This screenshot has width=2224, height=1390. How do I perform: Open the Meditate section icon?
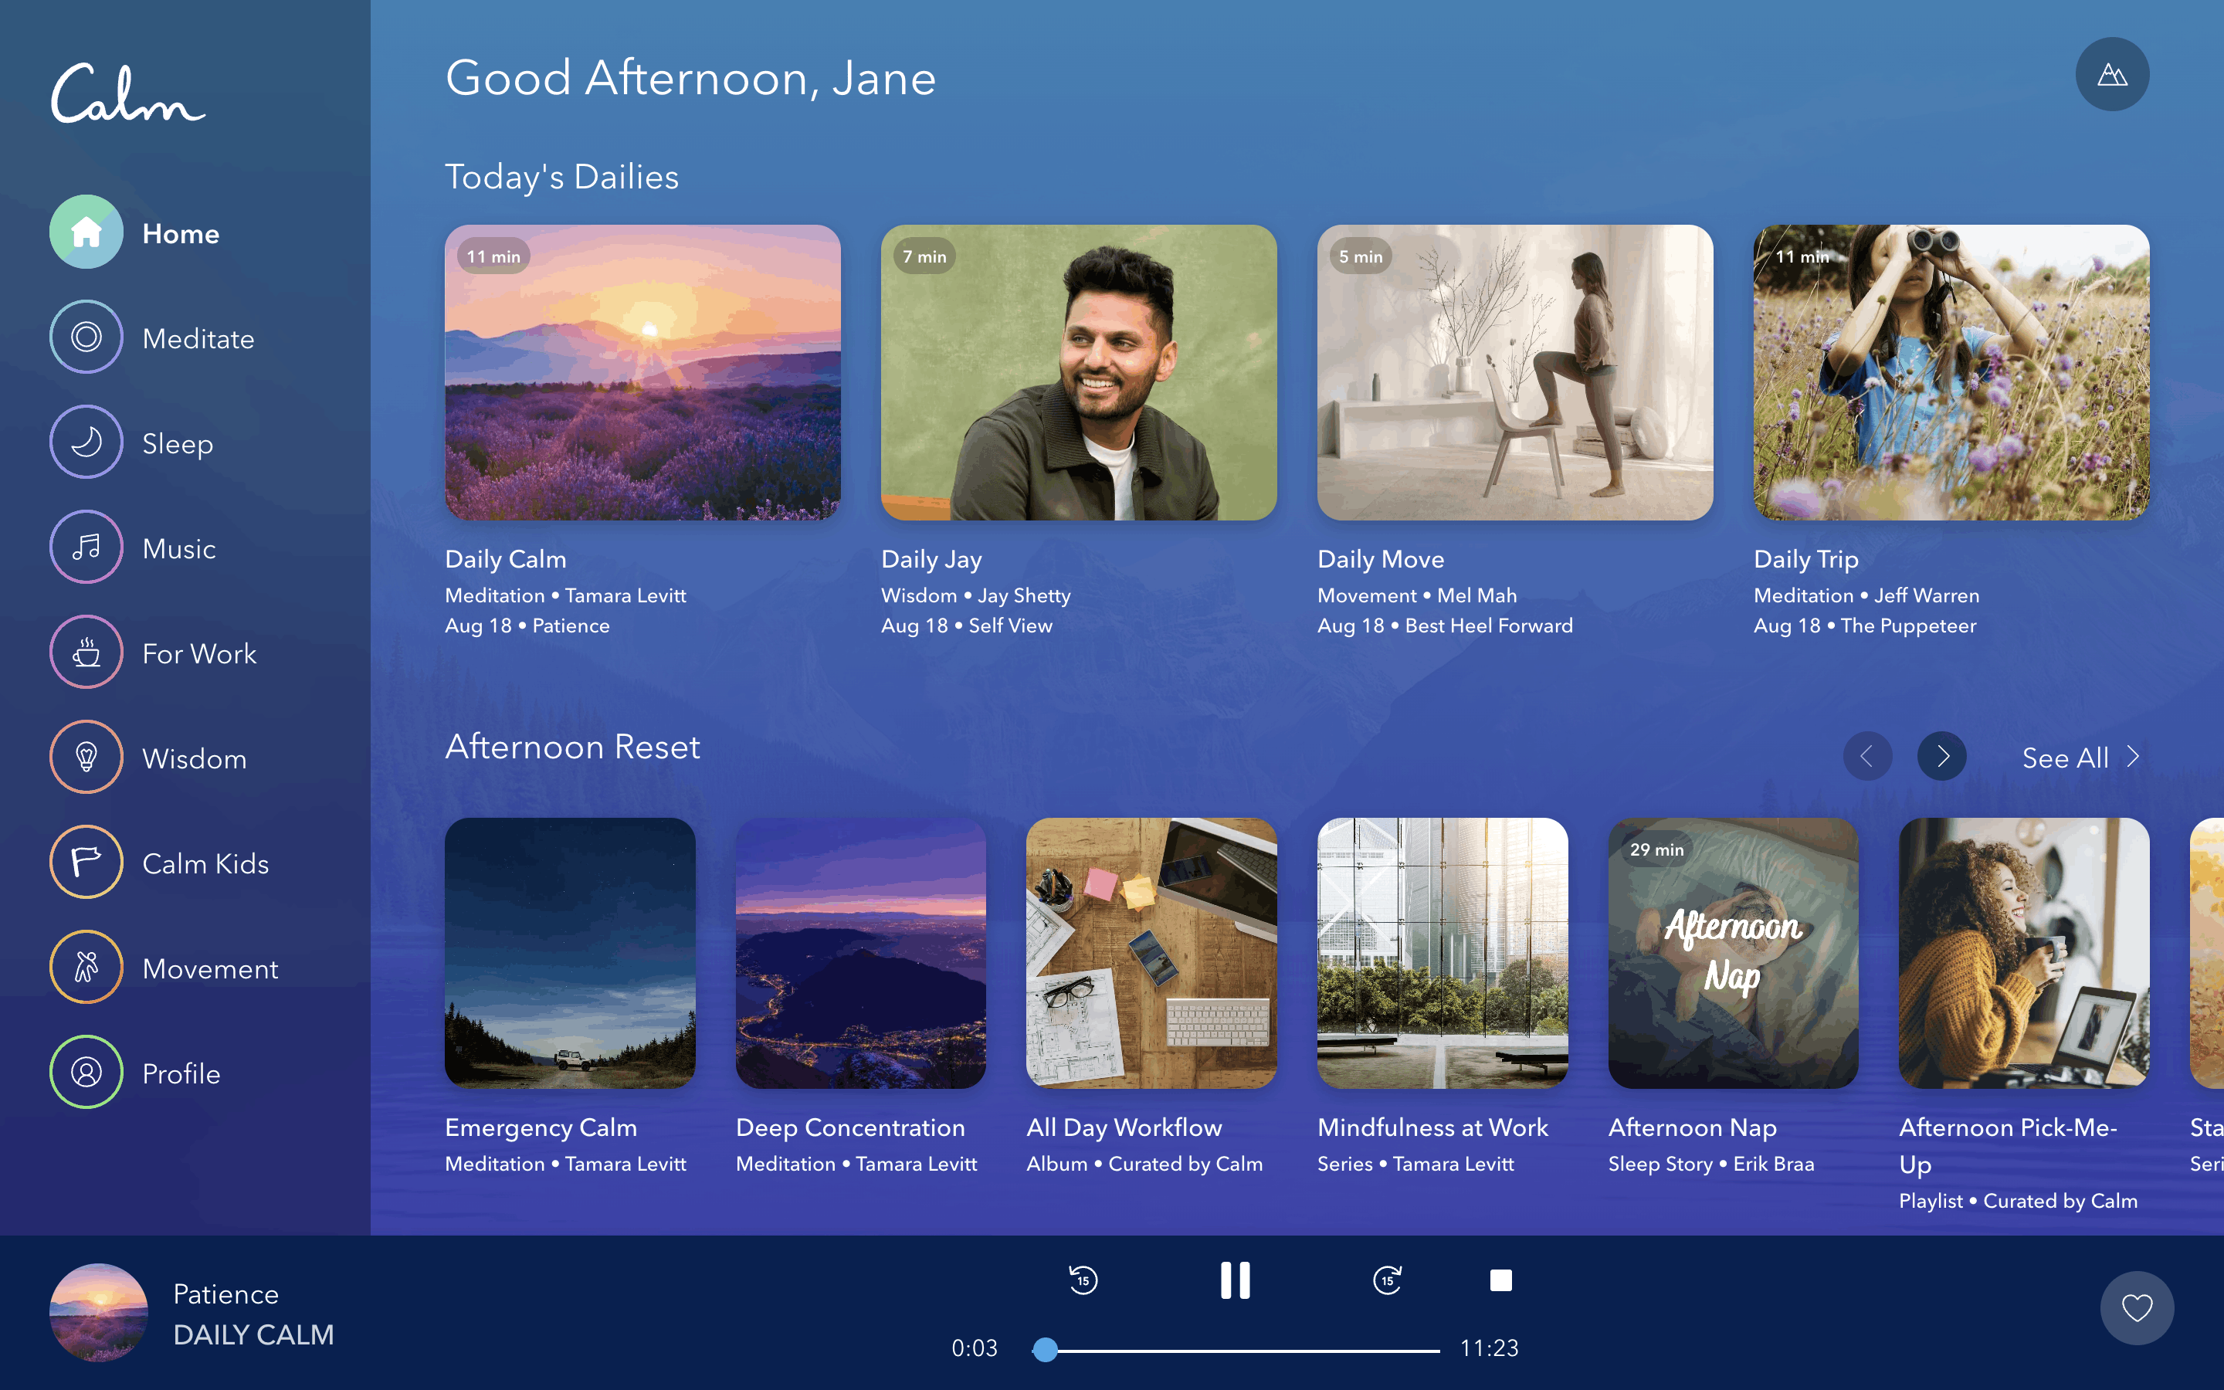[x=86, y=337]
